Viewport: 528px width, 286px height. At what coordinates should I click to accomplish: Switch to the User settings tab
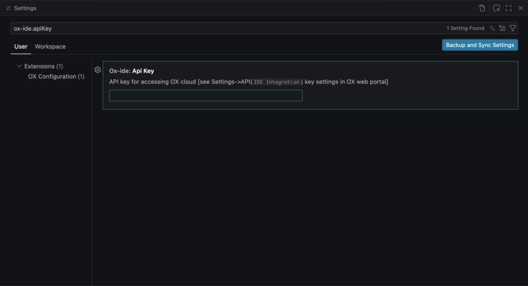21,46
